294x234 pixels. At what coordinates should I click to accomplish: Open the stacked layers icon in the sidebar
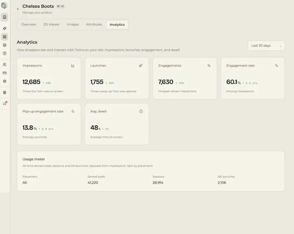(x=5, y=45)
